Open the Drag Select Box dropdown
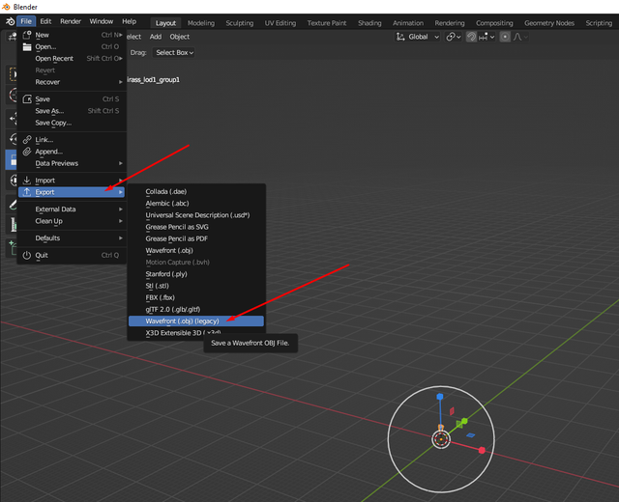Image resolution: width=619 pixels, height=502 pixels. [174, 52]
